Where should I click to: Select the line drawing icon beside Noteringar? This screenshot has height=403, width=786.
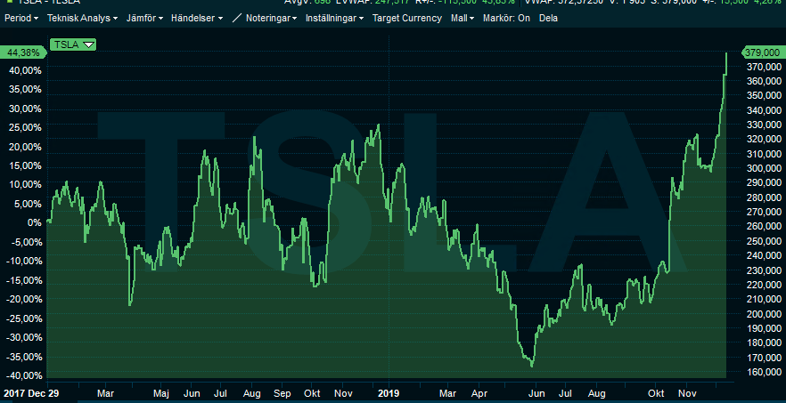237,18
